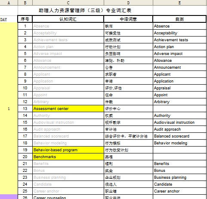Click the 自测 header cell

point(179,19)
